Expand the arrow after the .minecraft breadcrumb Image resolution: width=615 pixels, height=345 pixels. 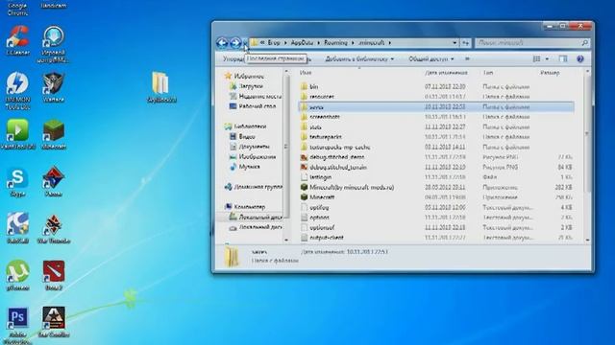[x=389, y=42]
